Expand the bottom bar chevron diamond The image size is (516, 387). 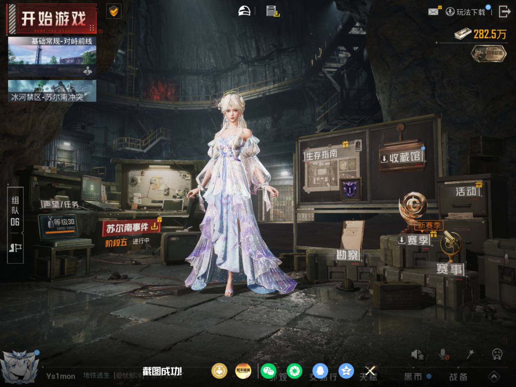coord(494,376)
